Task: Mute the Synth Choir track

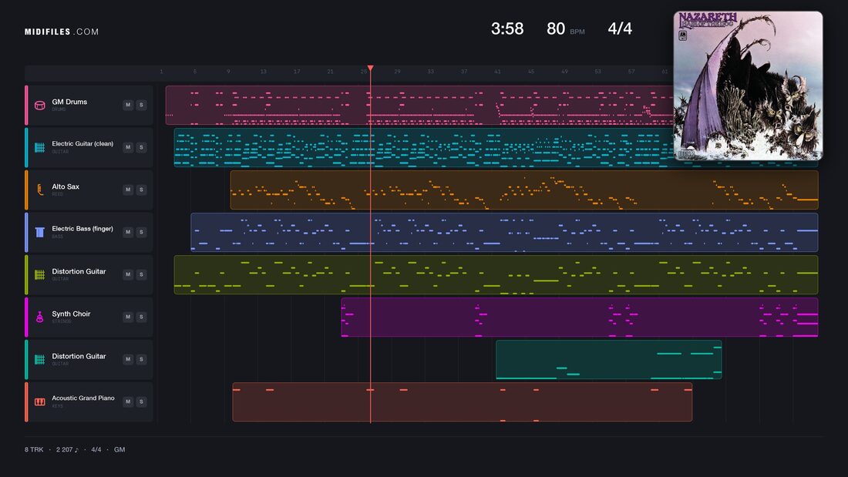Action: coord(128,317)
